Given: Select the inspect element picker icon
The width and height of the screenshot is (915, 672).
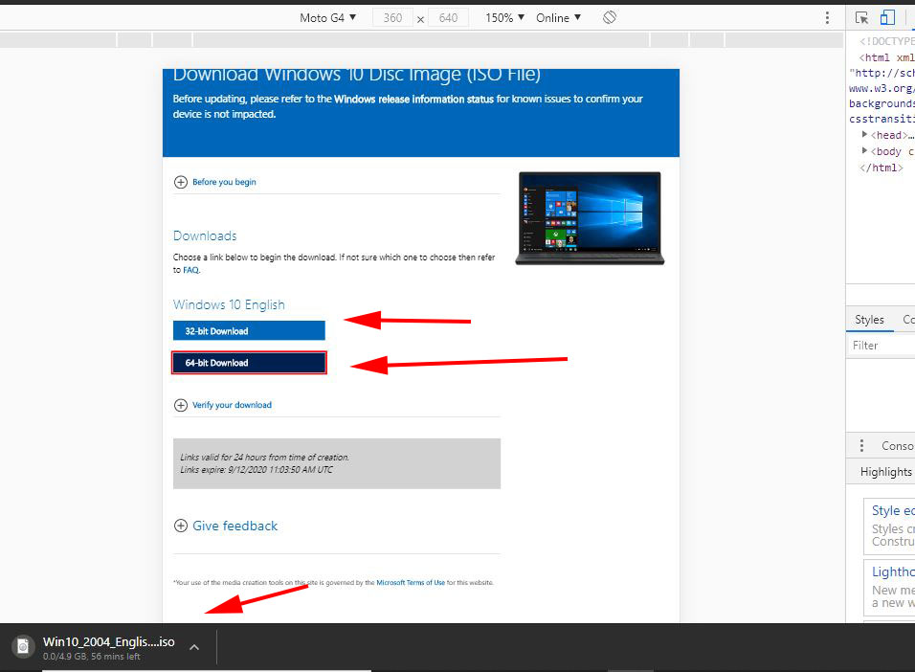Looking at the screenshot, I should 862,17.
